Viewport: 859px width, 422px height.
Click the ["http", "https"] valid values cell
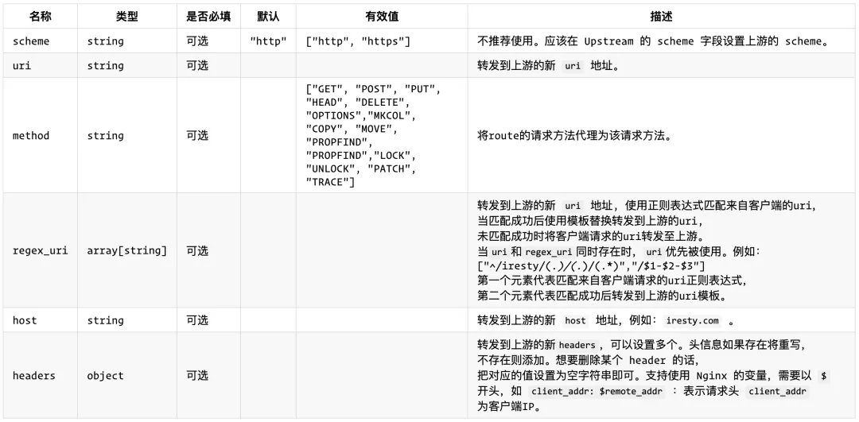point(358,41)
